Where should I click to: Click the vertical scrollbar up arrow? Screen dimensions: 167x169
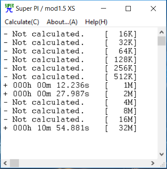pyautogui.click(x=161, y=32)
